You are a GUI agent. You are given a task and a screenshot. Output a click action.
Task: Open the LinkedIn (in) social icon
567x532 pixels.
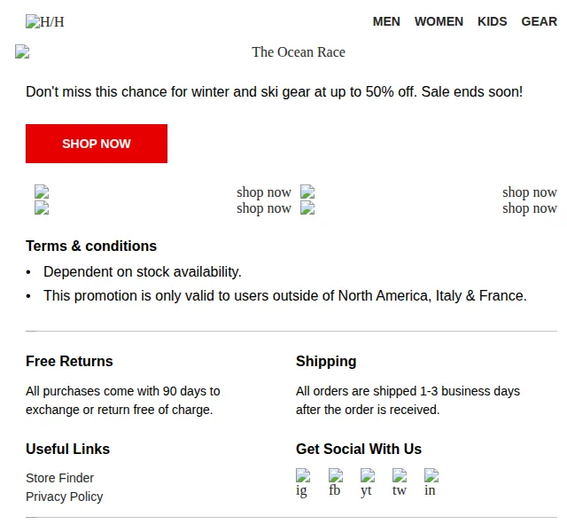[x=431, y=482]
